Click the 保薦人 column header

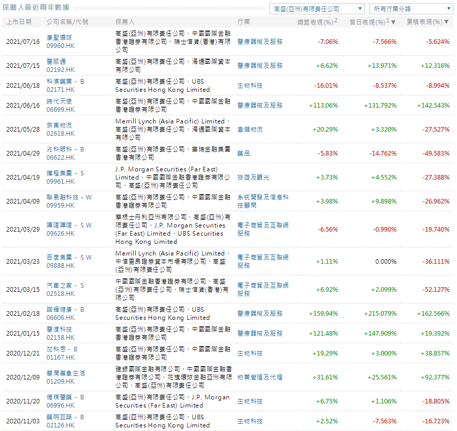(x=125, y=22)
